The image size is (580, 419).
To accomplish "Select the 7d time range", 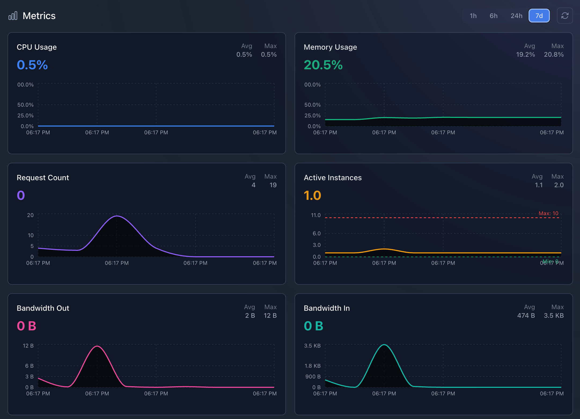I will [539, 16].
